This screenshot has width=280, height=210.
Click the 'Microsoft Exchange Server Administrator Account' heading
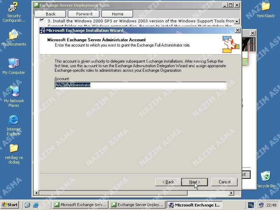click(97, 40)
